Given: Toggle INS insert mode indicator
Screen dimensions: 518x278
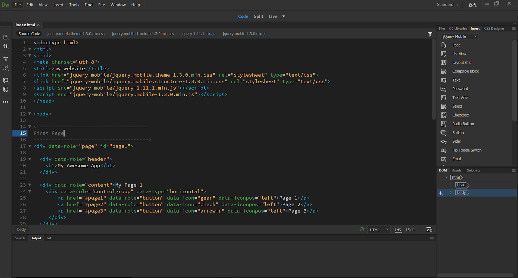Looking at the screenshot, I should tap(398, 230).
